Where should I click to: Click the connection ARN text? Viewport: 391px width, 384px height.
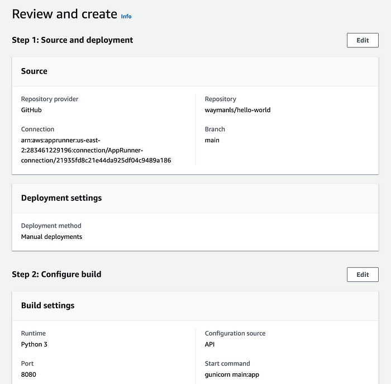coord(96,150)
